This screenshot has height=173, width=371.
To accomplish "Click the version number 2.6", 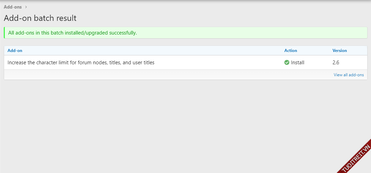I will pyautogui.click(x=336, y=63).
